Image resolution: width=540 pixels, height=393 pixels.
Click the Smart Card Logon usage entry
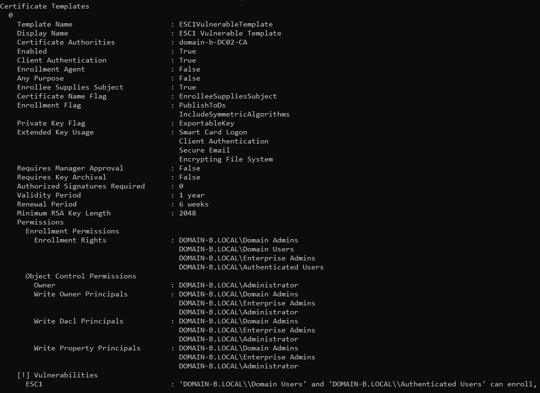pyautogui.click(x=213, y=133)
